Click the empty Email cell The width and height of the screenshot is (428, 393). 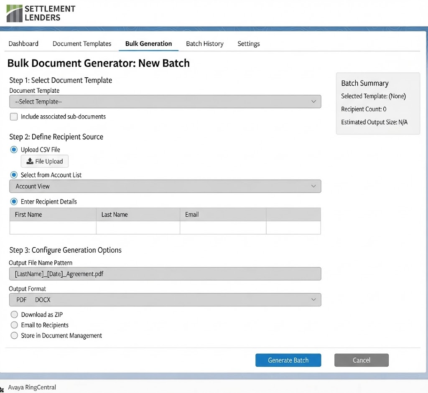pos(223,228)
